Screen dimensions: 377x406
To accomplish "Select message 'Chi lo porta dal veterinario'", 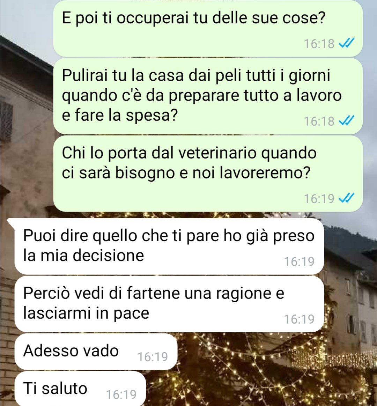I will 208,174.
